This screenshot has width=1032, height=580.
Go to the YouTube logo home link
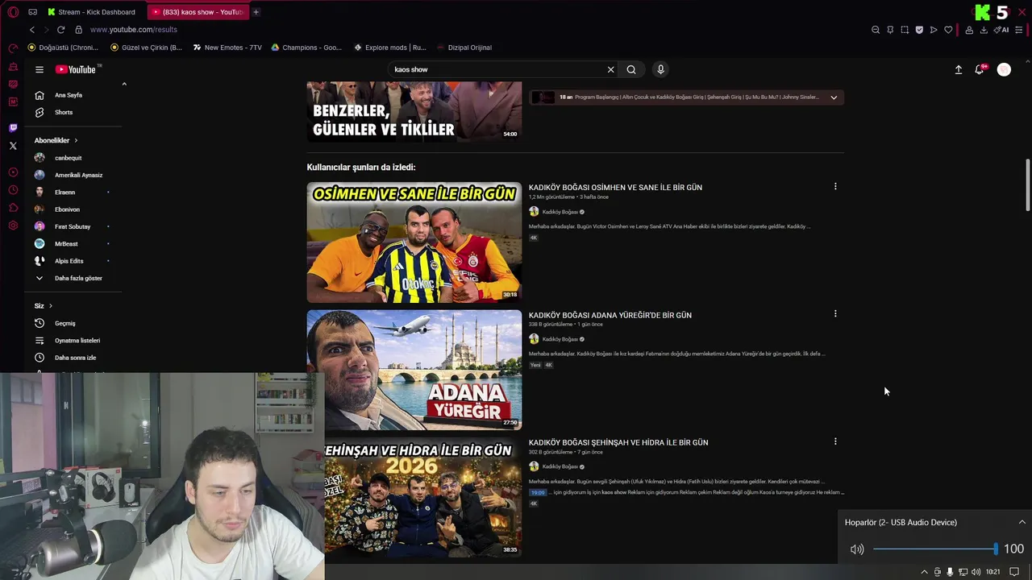(x=76, y=69)
